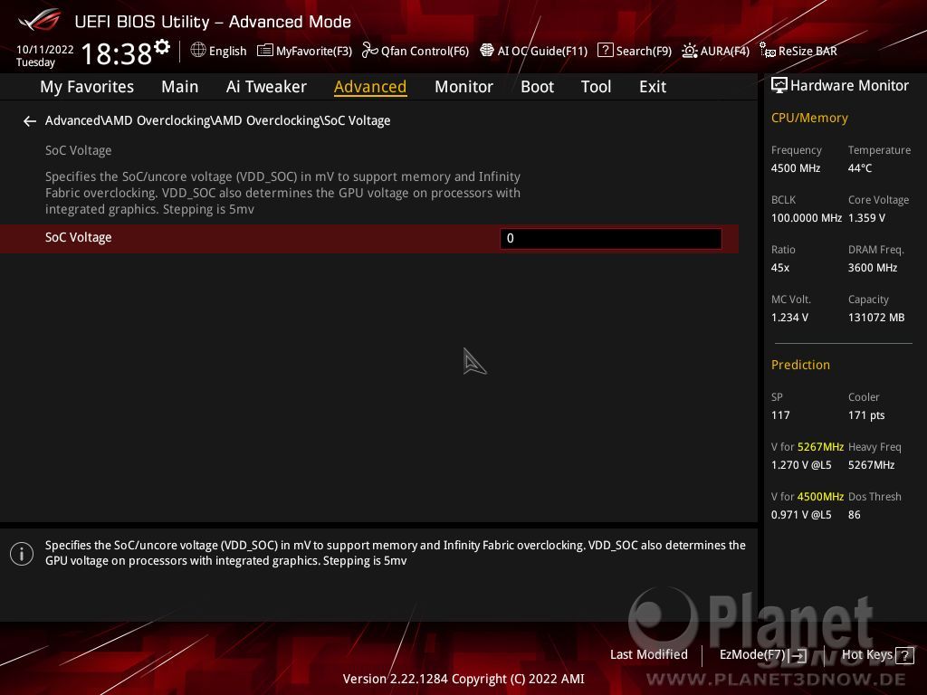Click the Frequency 4500 MHz value

tap(796, 168)
